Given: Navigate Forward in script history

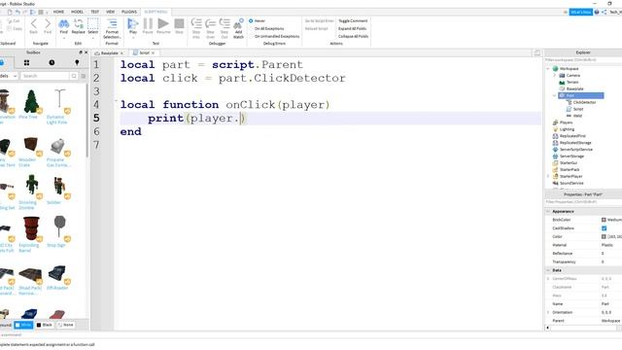Looking at the screenshot, I should [48, 23].
